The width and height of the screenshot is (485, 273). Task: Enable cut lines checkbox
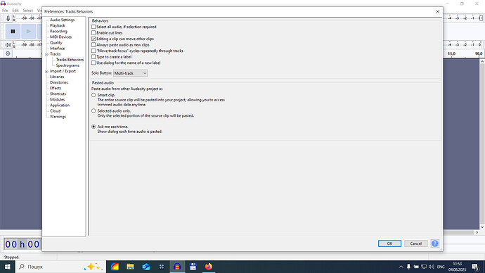tap(93, 33)
